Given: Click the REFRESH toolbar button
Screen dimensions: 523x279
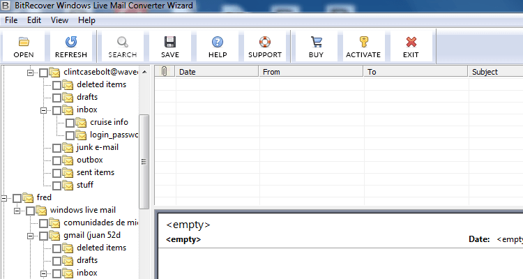Looking at the screenshot, I should coord(71,47).
